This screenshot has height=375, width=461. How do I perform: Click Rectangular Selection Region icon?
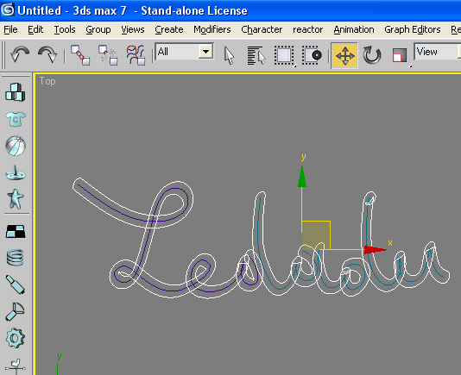(x=284, y=55)
